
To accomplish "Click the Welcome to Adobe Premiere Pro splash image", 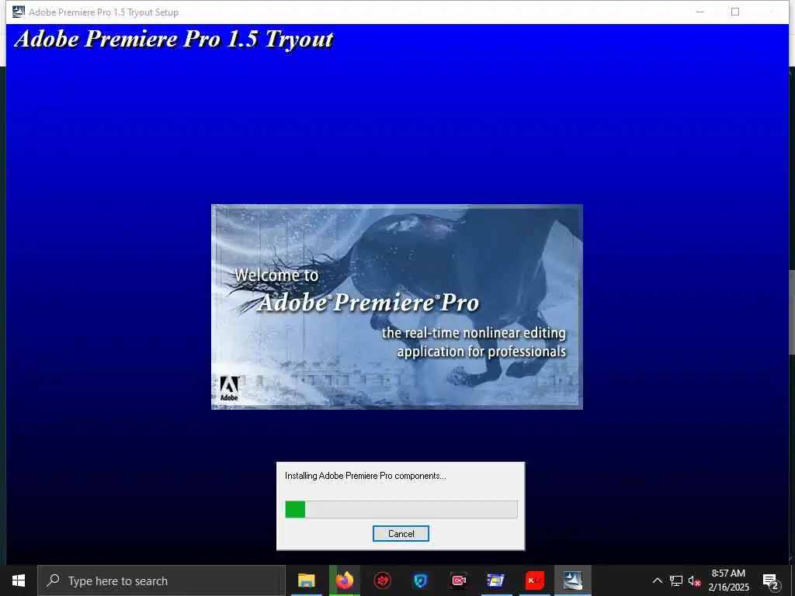I will [397, 307].
